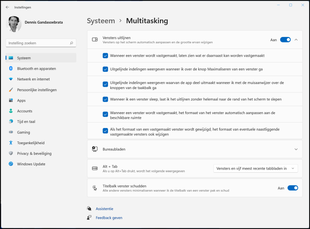Open Tijd en taal
The height and width of the screenshot is (229, 310).
[x=41, y=121]
